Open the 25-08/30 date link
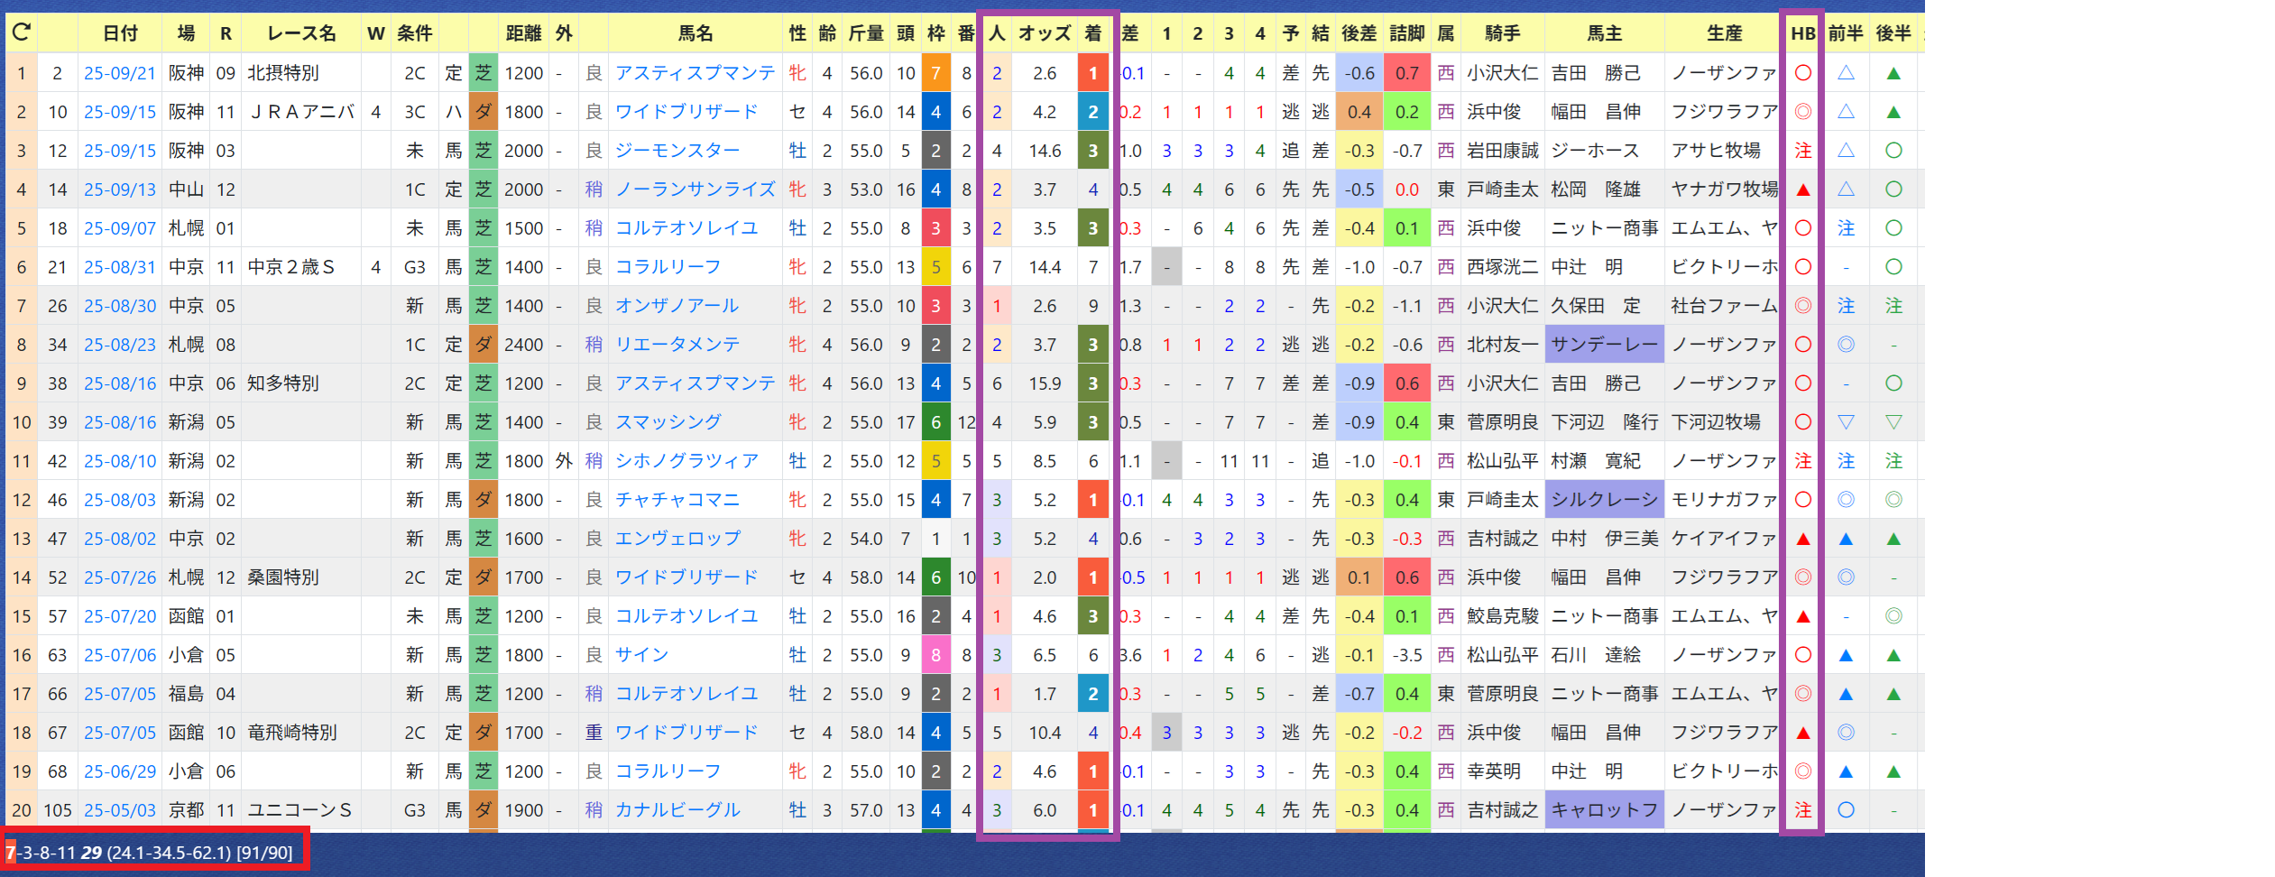 [120, 306]
